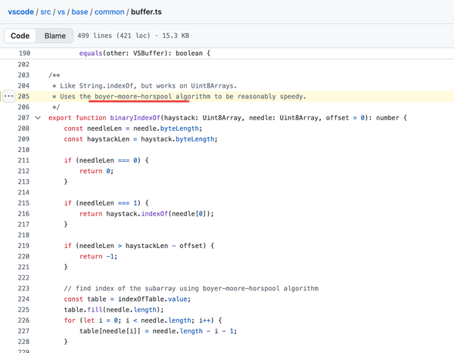The image size is (454, 353).
Task: Click the binaryIndexOf function name
Action: pos(135,118)
